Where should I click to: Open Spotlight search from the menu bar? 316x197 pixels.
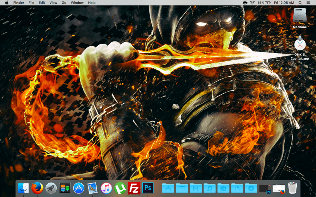tap(300, 3)
